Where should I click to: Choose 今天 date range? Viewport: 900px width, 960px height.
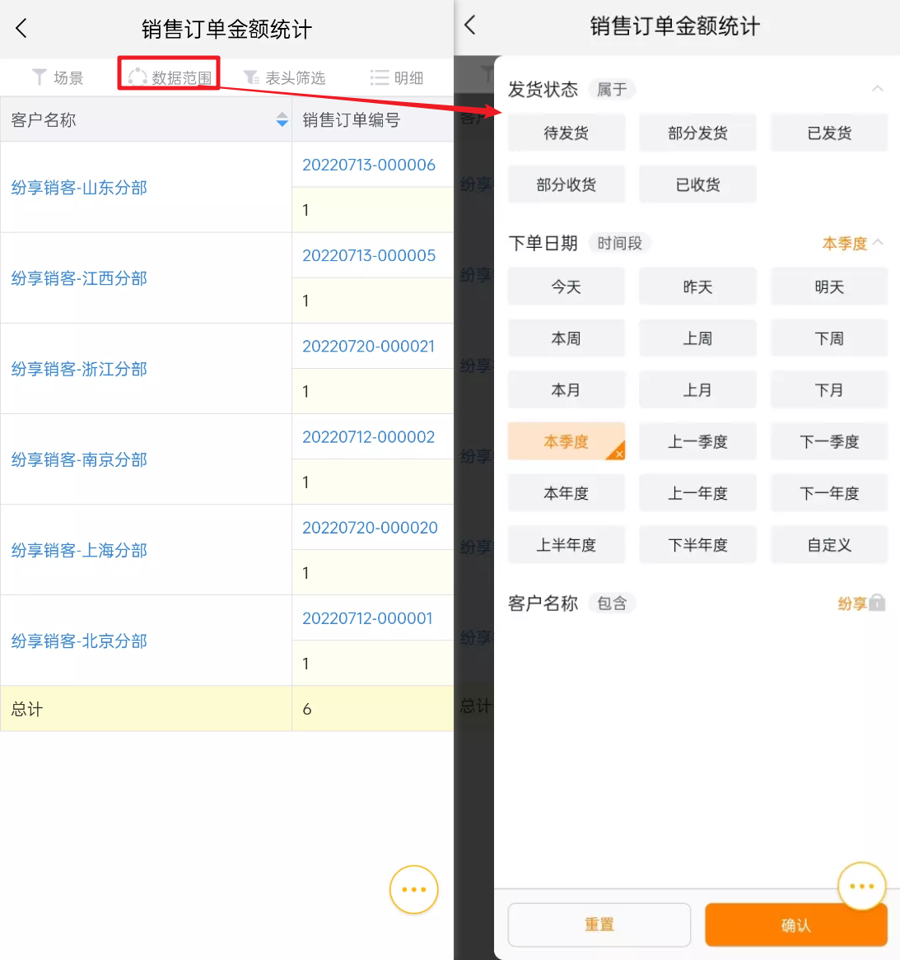[567, 287]
